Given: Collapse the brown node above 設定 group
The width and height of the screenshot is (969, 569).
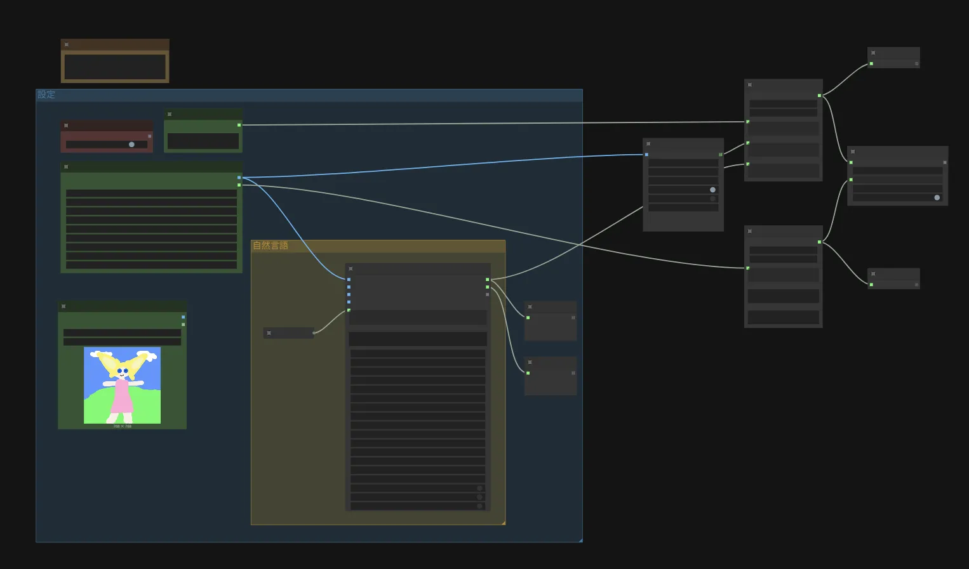Looking at the screenshot, I should coord(66,44).
